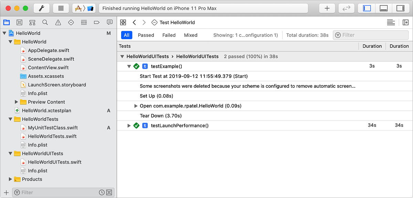Viewport: 413px width, 198px height.
Task: Open LaunchScreen.storyboard
Action: coord(57,85)
